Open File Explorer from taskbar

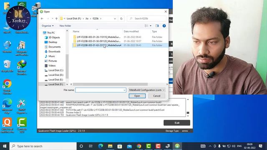click(110, 146)
